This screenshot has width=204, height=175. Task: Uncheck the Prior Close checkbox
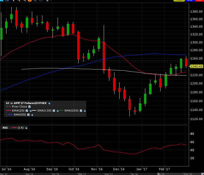(29, 107)
